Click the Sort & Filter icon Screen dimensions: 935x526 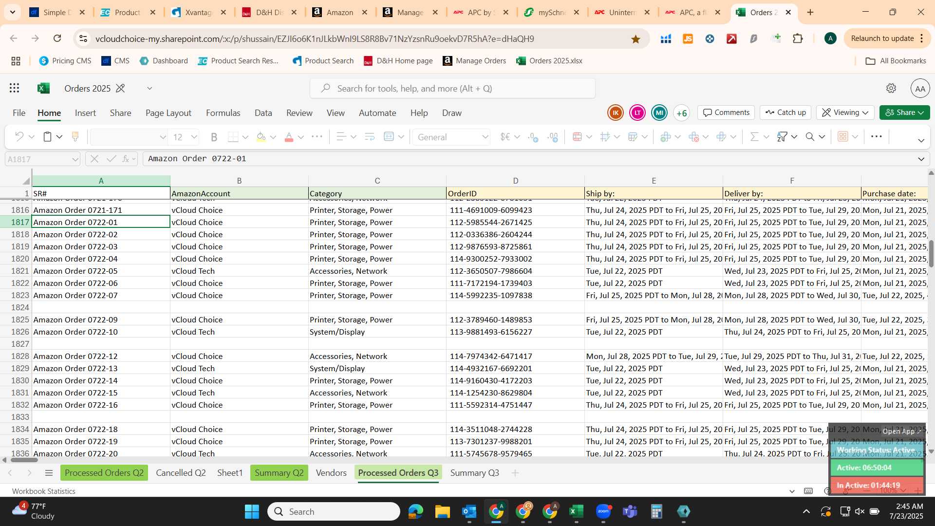click(x=782, y=137)
